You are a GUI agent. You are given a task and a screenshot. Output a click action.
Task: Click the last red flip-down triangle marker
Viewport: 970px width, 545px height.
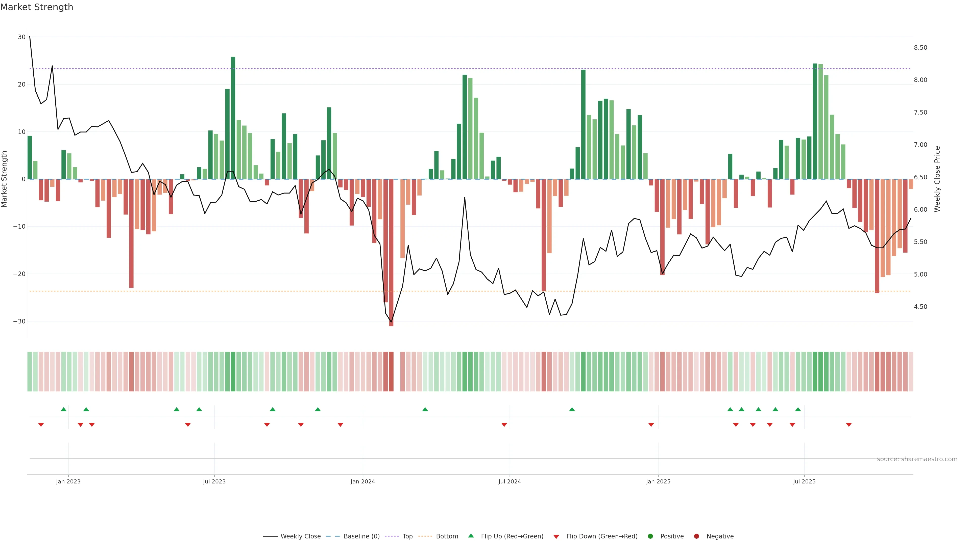pos(849,425)
